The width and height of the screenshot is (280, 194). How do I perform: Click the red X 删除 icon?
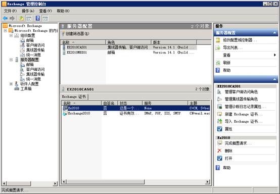(219, 151)
